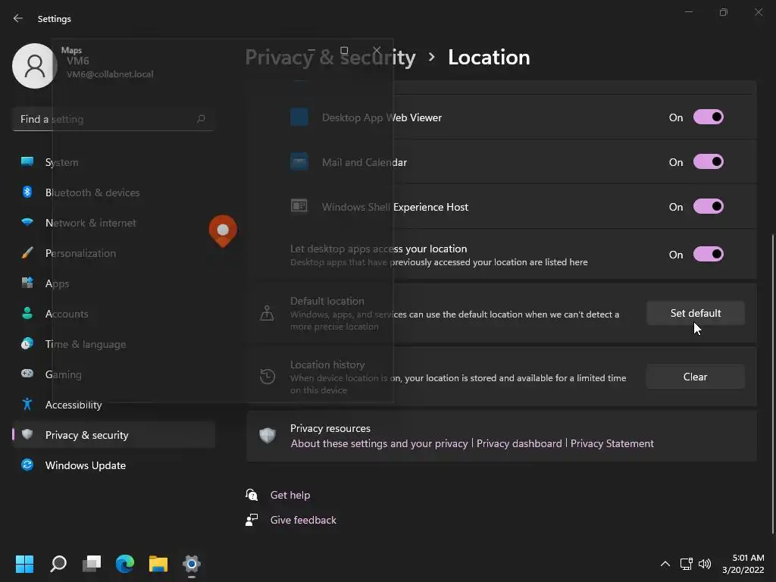This screenshot has height=582, width=776.
Task: Click the Accounts person icon
Action: point(27,313)
